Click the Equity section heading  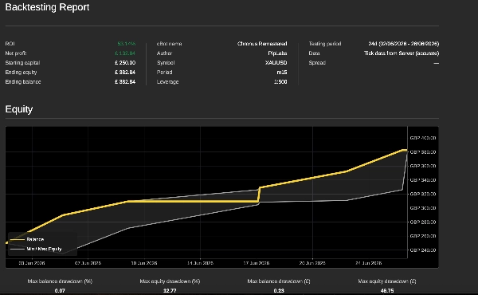click(x=19, y=109)
